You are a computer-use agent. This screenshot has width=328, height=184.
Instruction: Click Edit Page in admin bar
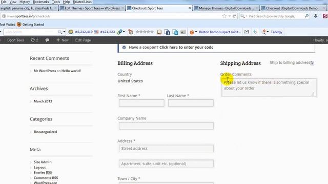[83, 40]
